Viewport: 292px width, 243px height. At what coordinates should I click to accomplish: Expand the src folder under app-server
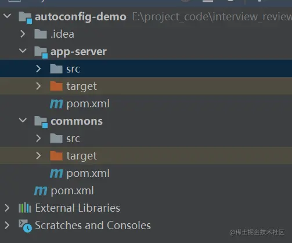point(38,69)
